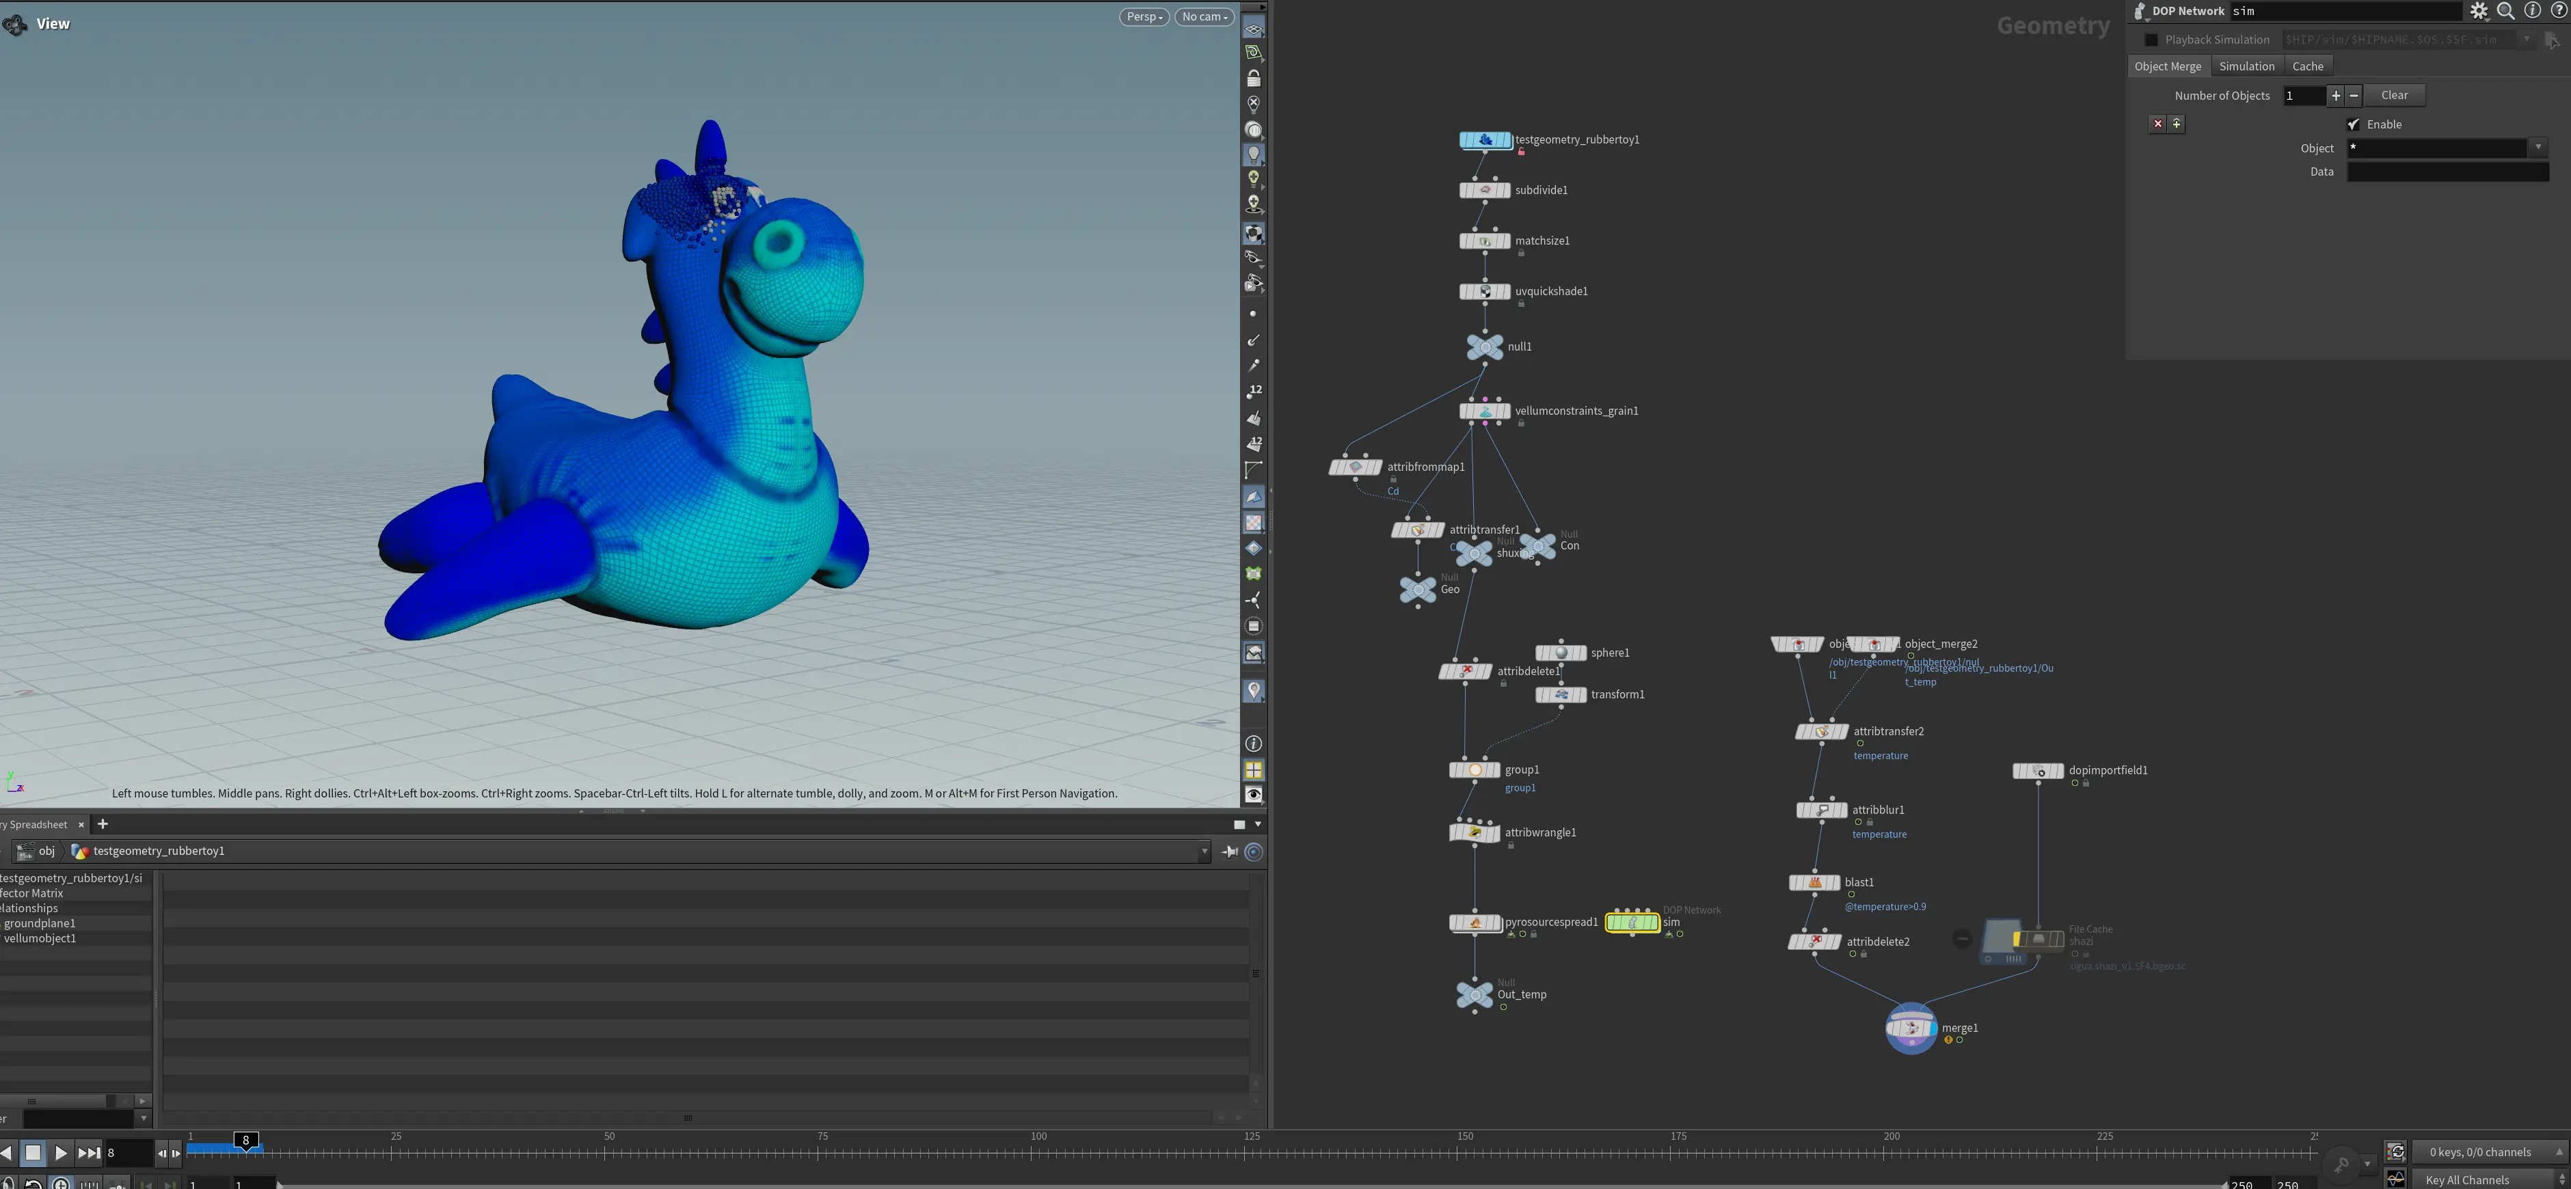
Task: Toggle the circular follow-selection icon in spreadsheet bar
Action: [x=1254, y=852]
